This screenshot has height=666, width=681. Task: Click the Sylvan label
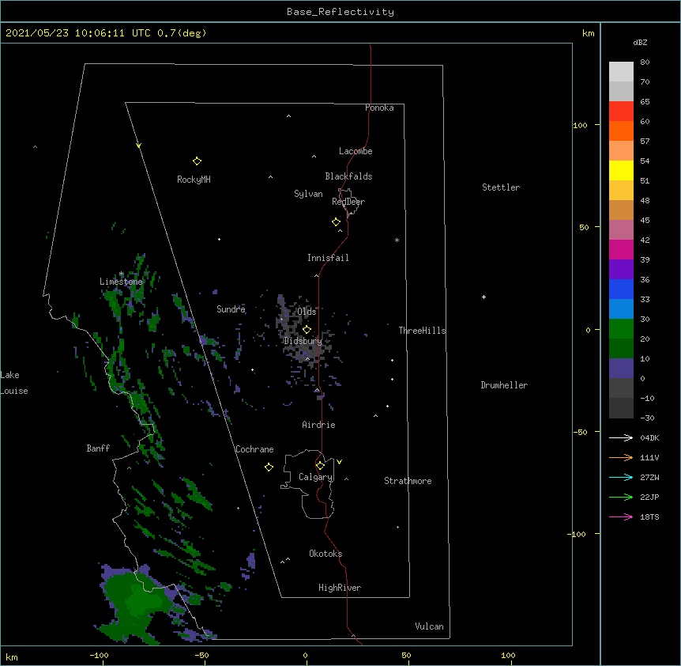pos(308,194)
